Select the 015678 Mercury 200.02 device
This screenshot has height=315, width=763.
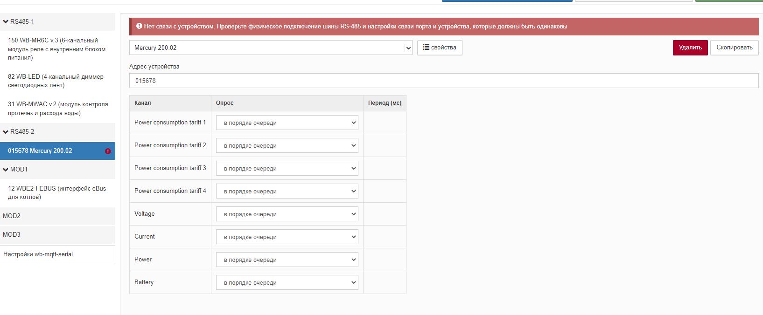coord(57,151)
